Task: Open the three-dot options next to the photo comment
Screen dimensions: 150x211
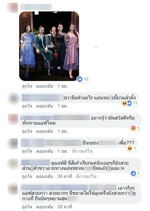Action: coord(96,47)
